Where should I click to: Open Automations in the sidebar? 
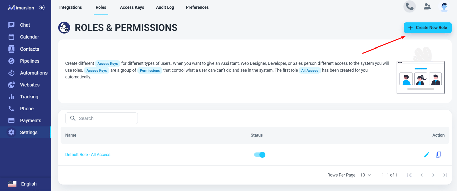33,73
